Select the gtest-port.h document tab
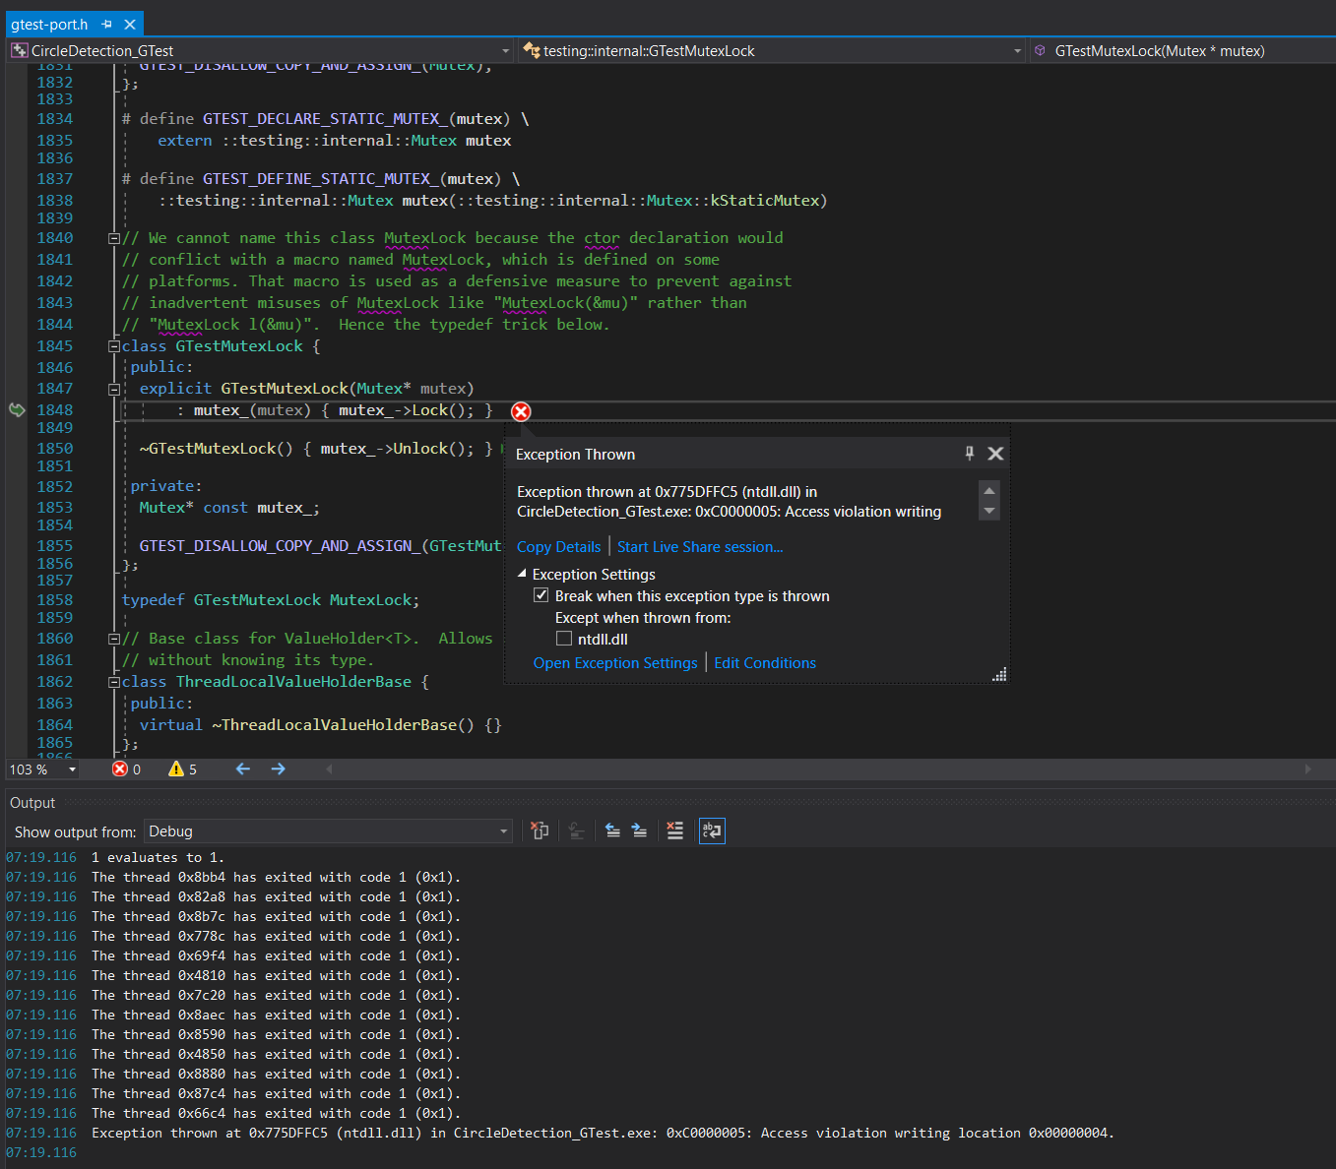The image size is (1336, 1169). click(x=49, y=24)
